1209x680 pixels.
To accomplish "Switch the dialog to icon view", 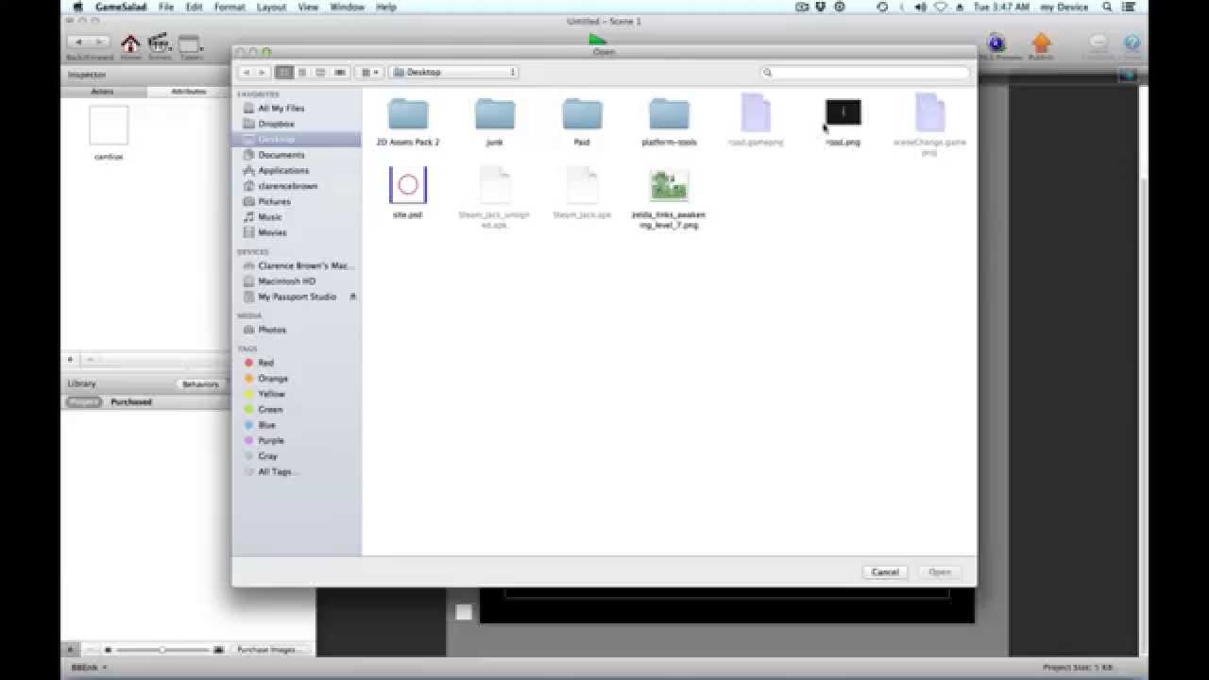I will (284, 72).
